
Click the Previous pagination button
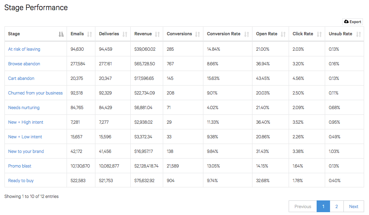coord(303,206)
